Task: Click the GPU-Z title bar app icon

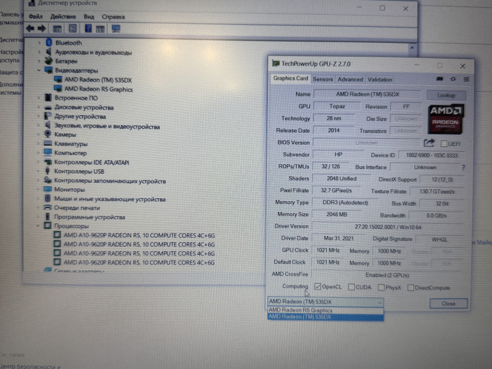Action: tap(275, 64)
